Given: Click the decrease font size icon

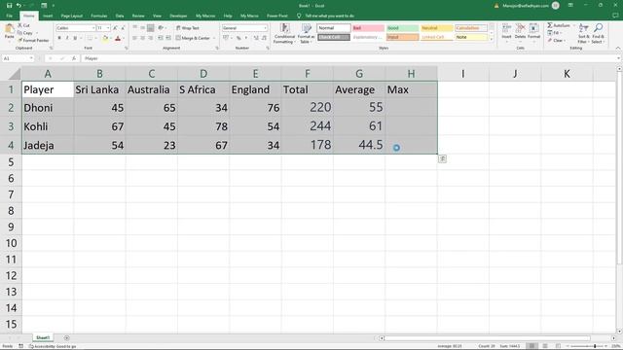Looking at the screenshot, I should point(123,28).
